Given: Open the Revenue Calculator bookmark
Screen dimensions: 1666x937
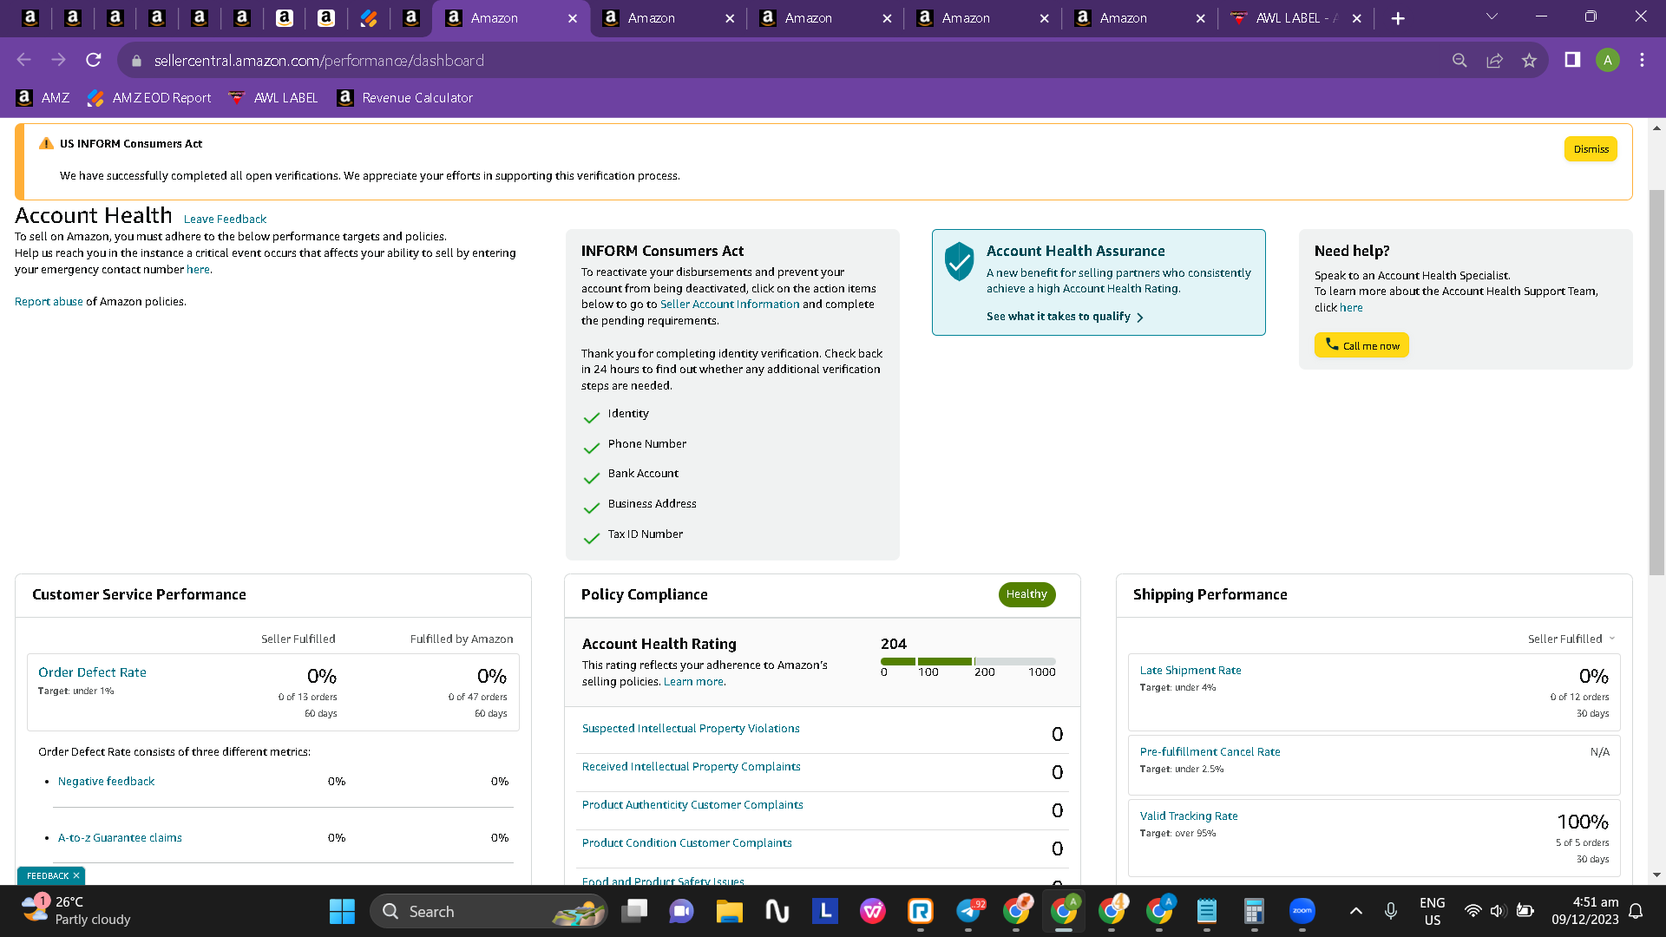Looking at the screenshot, I should 405,98.
